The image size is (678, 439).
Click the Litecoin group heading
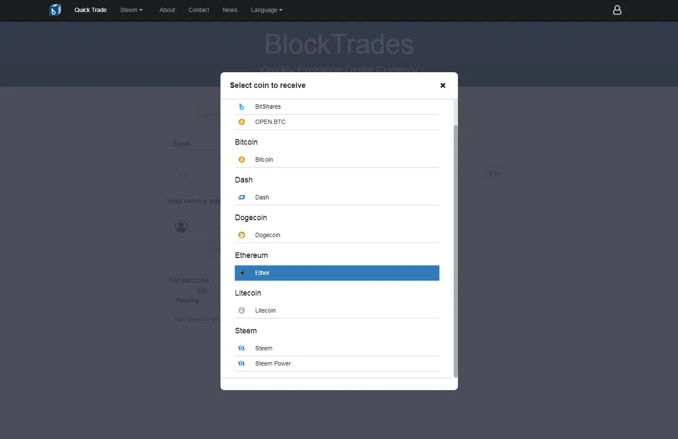[248, 293]
